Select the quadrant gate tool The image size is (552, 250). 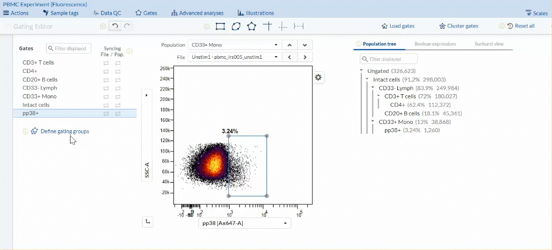(x=267, y=26)
